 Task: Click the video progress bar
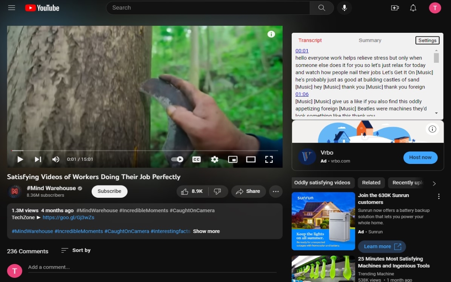(144, 151)
